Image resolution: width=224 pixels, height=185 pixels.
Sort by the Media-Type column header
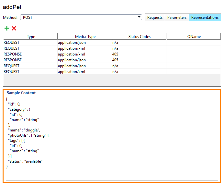85,36
